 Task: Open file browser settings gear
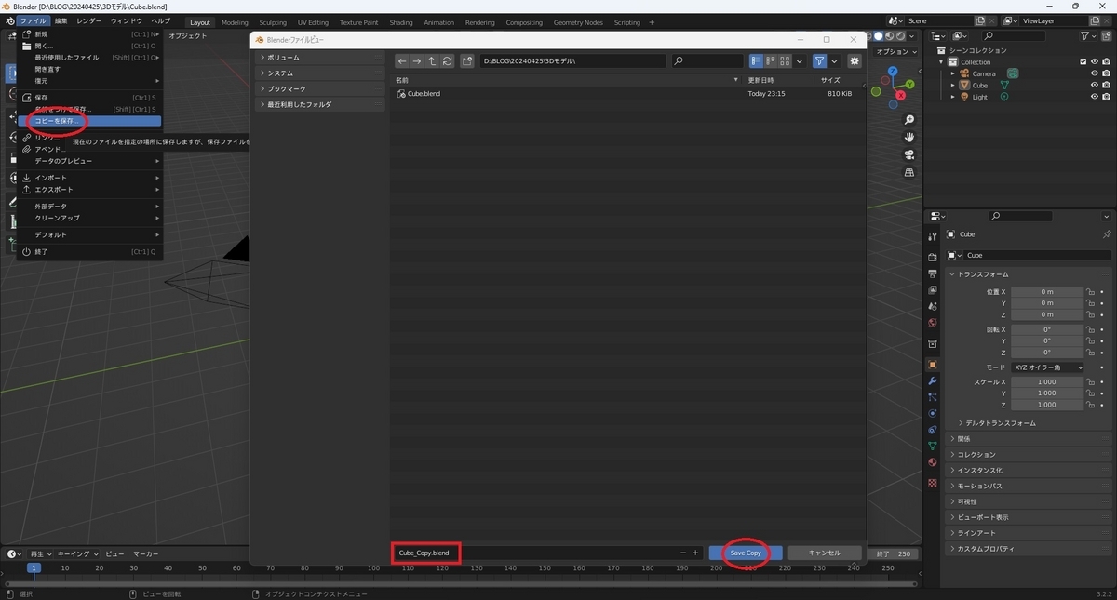click(x=855, y=61)
